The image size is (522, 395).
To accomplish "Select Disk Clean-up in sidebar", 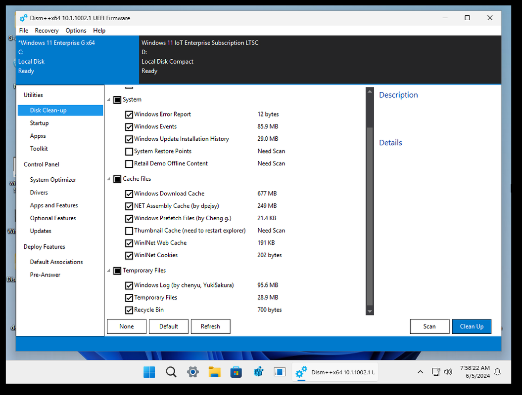I will (x=60, y=110).
